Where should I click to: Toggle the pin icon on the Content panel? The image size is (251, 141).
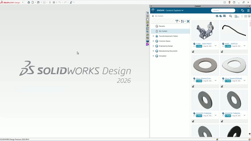pos(249,6)
